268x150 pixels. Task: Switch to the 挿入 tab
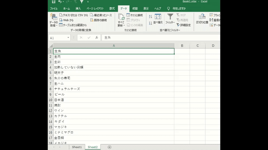[78, 9]
